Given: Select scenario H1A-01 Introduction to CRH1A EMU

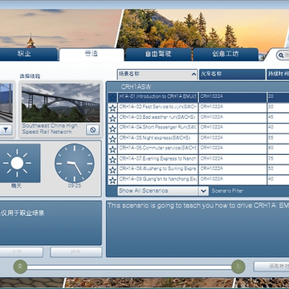Looking at the screenshot, I should click(158, 98).
